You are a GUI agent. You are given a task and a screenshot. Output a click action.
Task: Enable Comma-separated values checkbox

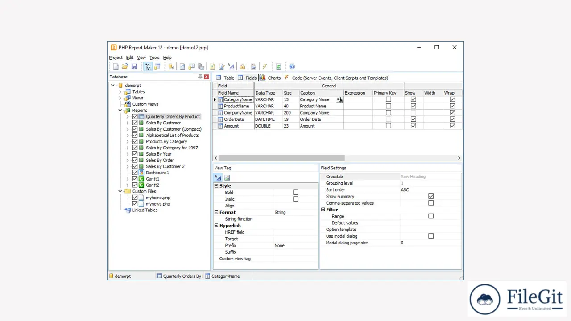(430, 203)
